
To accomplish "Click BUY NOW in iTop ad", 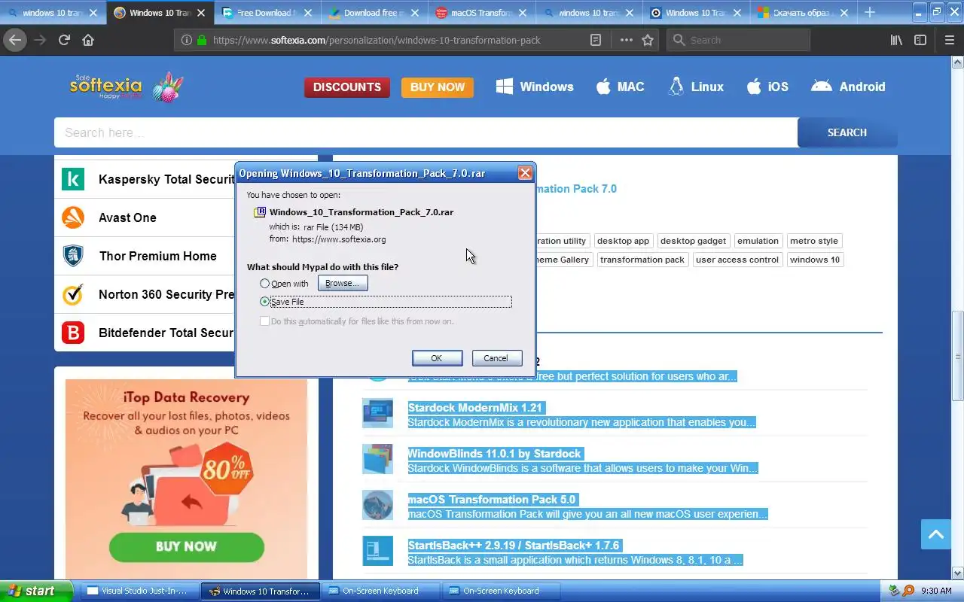I will (x=186, y=546).
